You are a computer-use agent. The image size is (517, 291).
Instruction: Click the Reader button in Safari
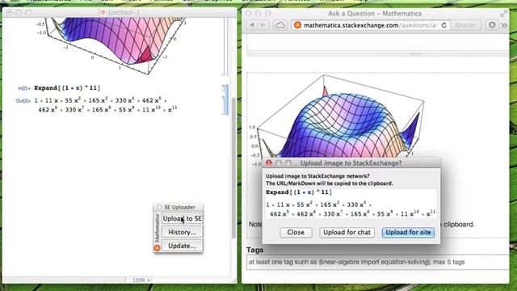coord(465,25)
